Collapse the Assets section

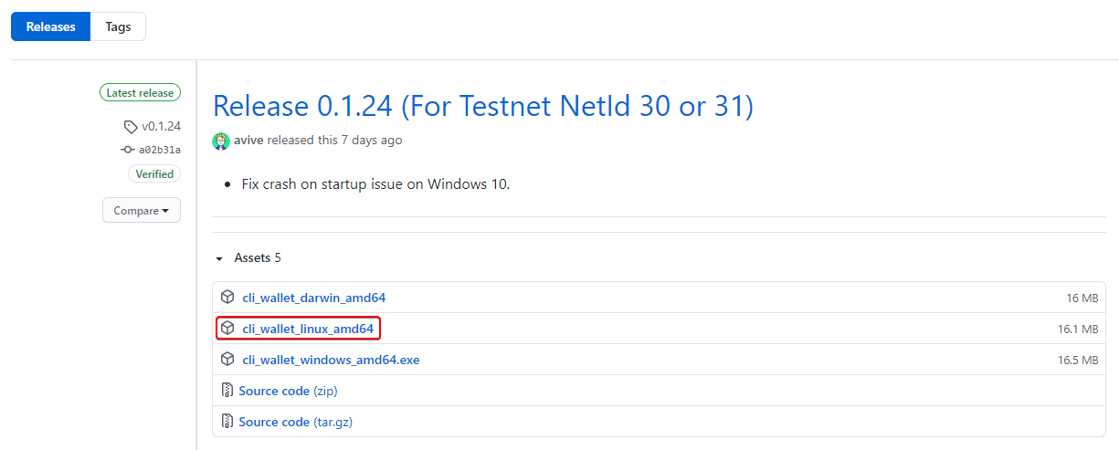click(x=219, y=258)
